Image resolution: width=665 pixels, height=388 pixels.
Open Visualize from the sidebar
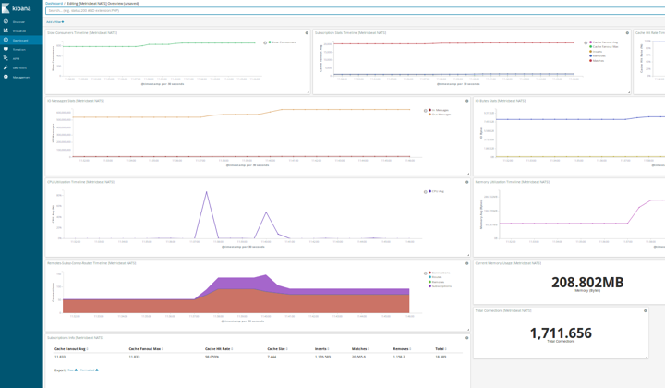21,31
